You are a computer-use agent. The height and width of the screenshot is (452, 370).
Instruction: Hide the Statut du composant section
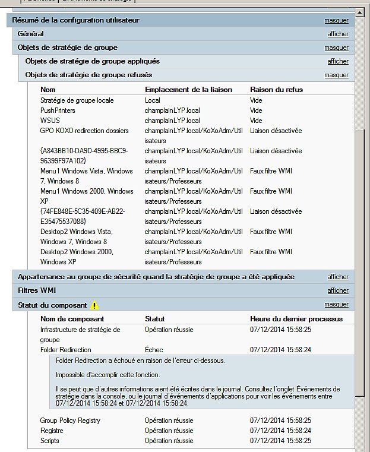click(x=336, y=305)
